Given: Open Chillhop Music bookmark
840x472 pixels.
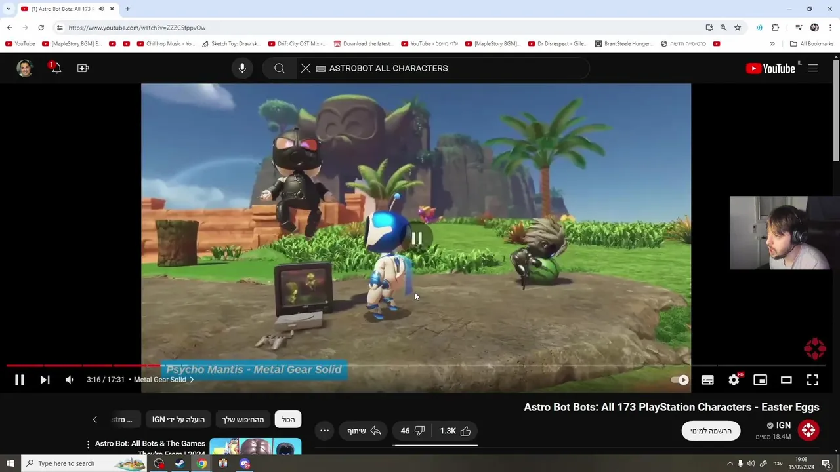Looking at the screenshot, I should 166,44.
